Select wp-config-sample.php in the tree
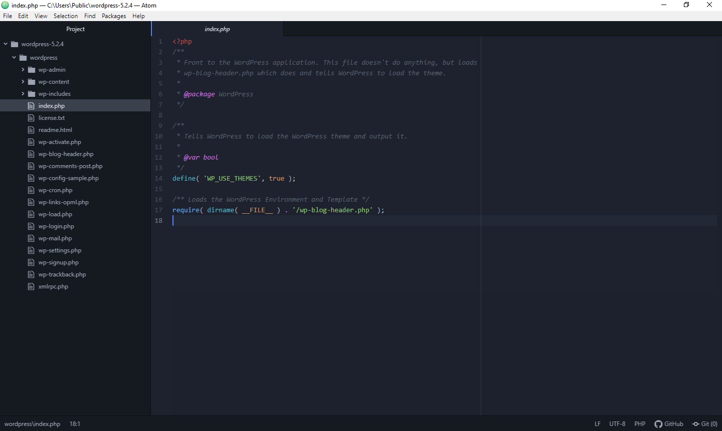The width and height of the screenshot is (722, 431). tap(69, 178)
